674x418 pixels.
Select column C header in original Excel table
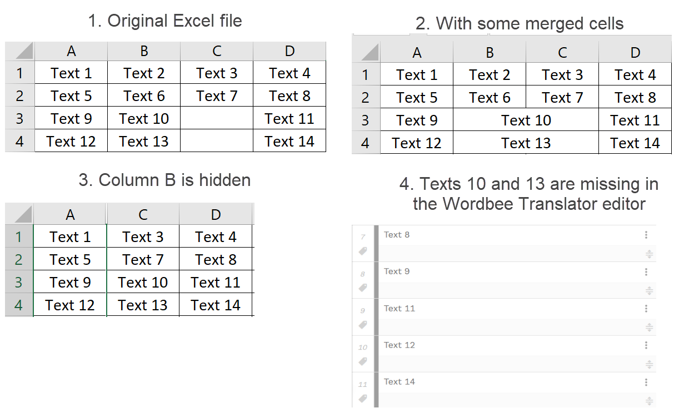point(217,51)
